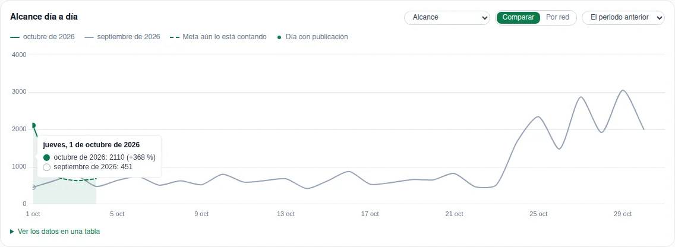Click the 1 oct axis label
This screenshot has width=675, height=247.
[x=33, y=214]
